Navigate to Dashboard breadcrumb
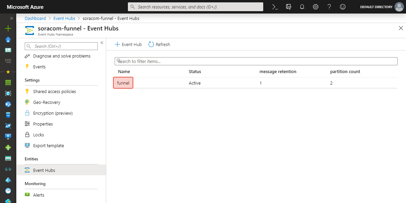406x203 pixels. [35, 19]
